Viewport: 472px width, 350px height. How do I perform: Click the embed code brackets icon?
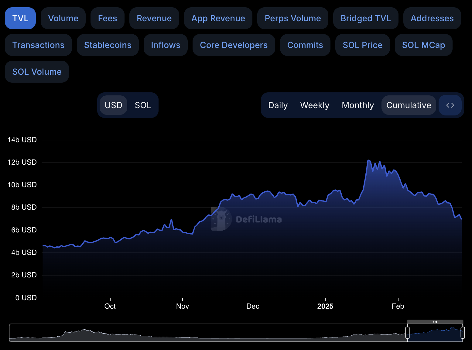coord(450,105)
